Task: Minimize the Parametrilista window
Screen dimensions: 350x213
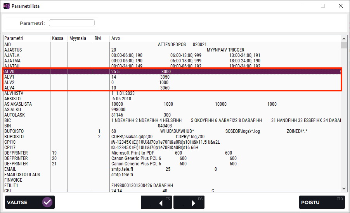Action: point(305,6)
